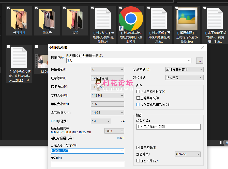The width and height of the screenshot is (228, 169).
Task: Open the 压缩格式 7z dropdown
Action: [107, 69]
